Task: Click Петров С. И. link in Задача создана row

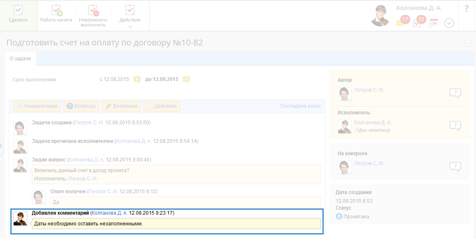Action: click(x=89, y=123)
